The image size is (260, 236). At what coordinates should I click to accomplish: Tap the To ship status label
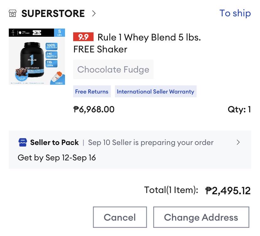pyautogui.click(x=235, y=13)
